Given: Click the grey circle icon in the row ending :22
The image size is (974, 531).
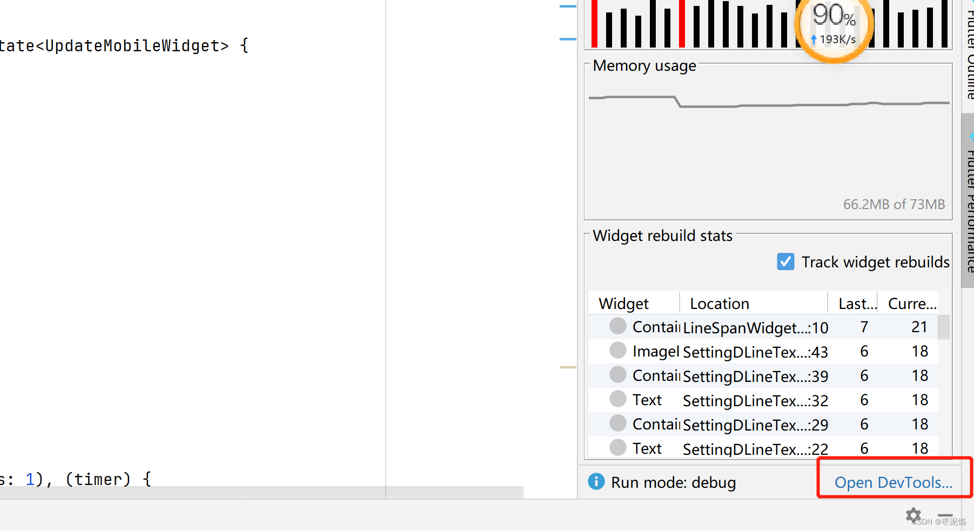Looking at the screenshot, I should click(617, 447).
